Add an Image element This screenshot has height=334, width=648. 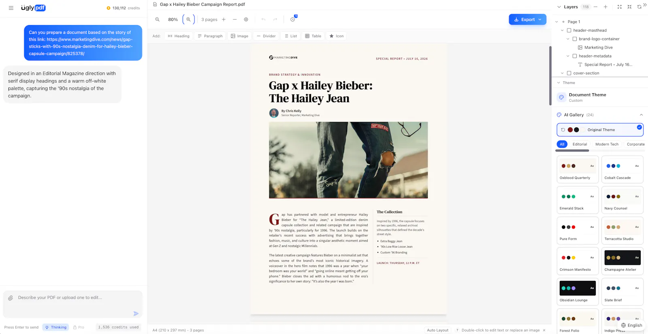click(239, 36)
